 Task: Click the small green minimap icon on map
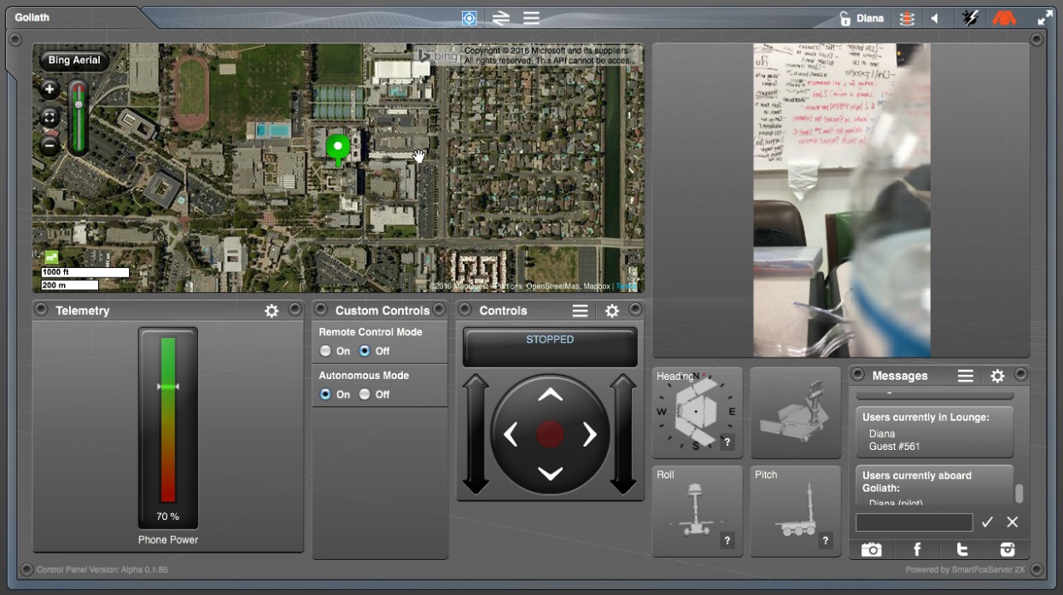50,256
